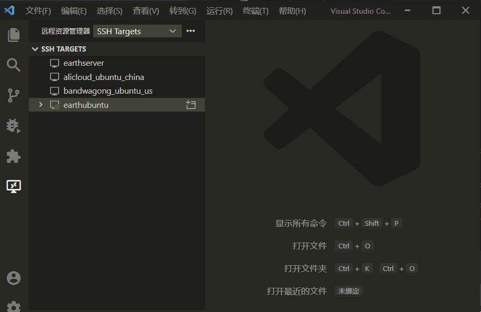Click the 显示所有命令 shortcut label
481x312 pixels.
(x=301, y=224)
